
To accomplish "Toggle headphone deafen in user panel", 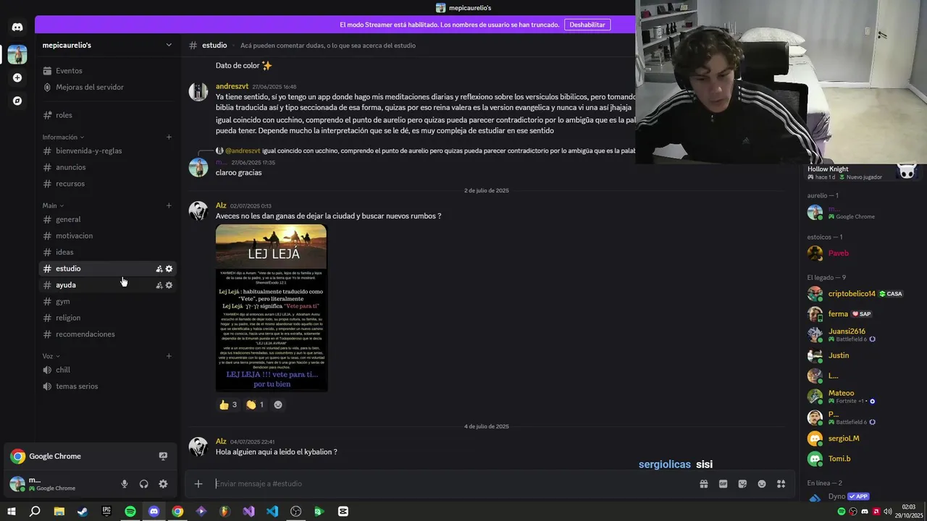I will [x=143, y=484].
